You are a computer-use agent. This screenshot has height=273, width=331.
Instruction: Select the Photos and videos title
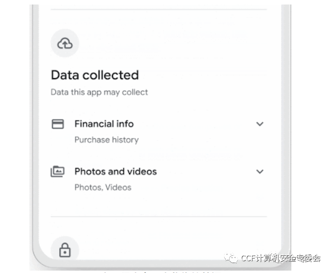pos(115,171)
